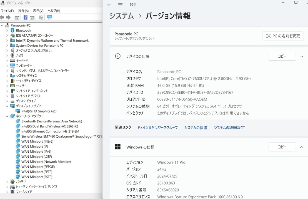Screen dimensions: 308x199
Task: Click the Help question-mark toolbar icon
Action: tap(26, 17)
